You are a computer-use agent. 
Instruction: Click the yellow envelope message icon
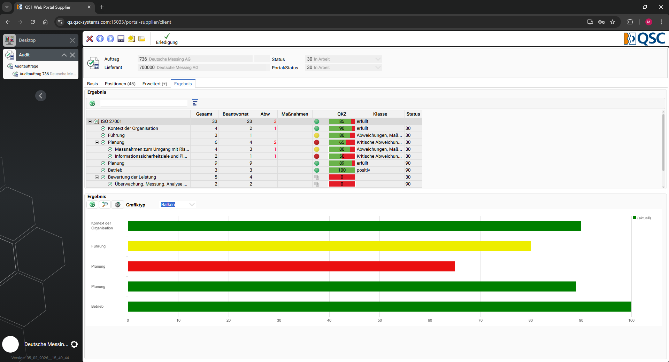pos(131,39)
